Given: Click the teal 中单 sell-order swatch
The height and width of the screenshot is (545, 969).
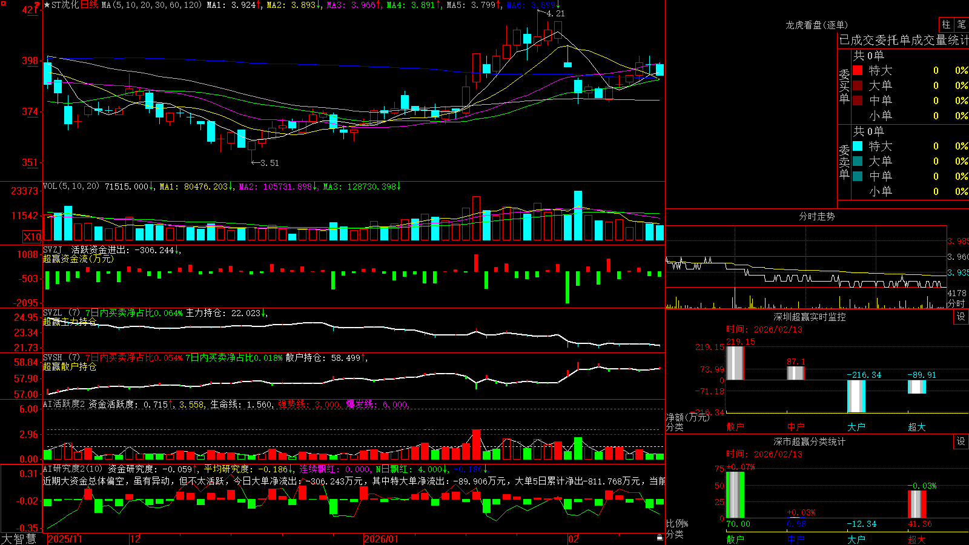Looking at the screenshot, I should (858, 176).
